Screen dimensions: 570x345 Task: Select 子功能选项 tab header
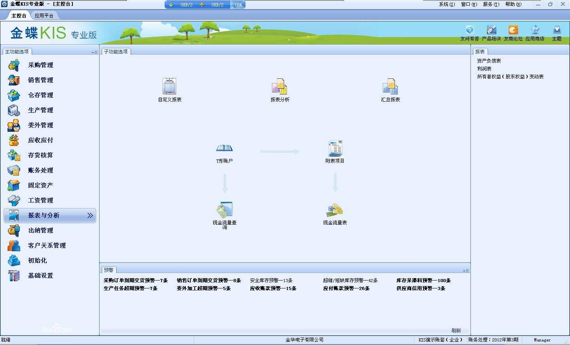click(x=116, y=52)
